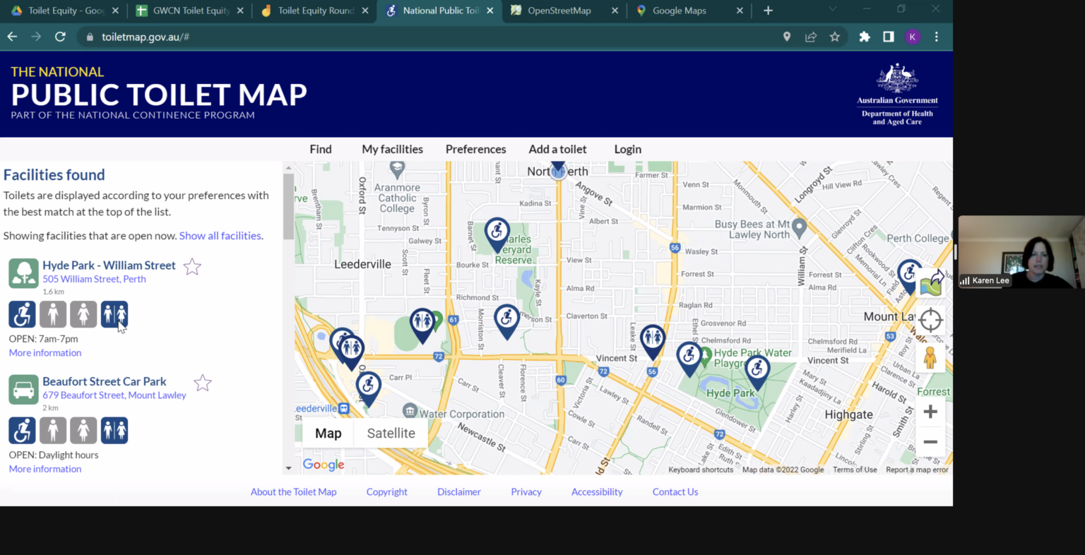
Task: Open More information for Hyde Park
Action: (45, 353)
